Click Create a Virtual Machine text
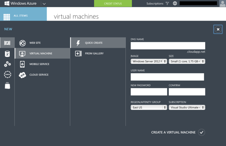 tap(173, 132)
